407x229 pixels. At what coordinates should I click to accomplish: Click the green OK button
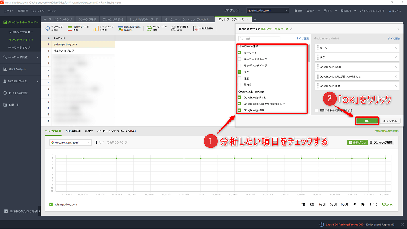[367, 121]
